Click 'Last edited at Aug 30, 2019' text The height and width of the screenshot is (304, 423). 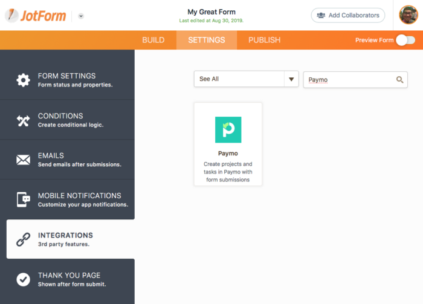point(211,21)
